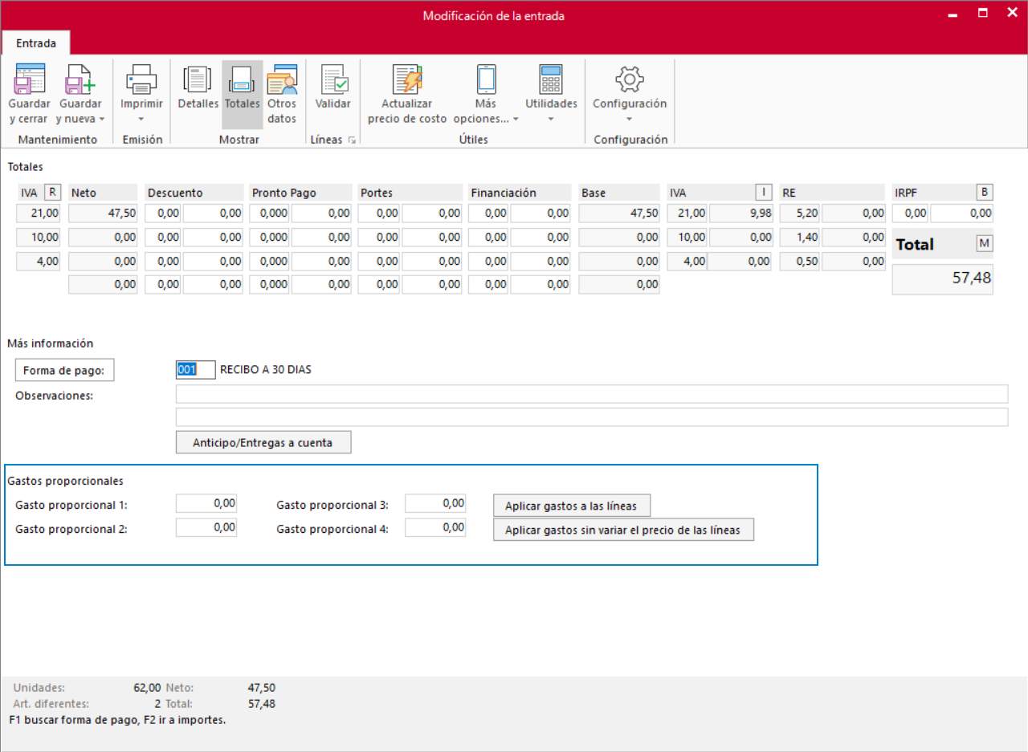
Task: Click the Art. diferentes value 2
Action: coord(158,704)
